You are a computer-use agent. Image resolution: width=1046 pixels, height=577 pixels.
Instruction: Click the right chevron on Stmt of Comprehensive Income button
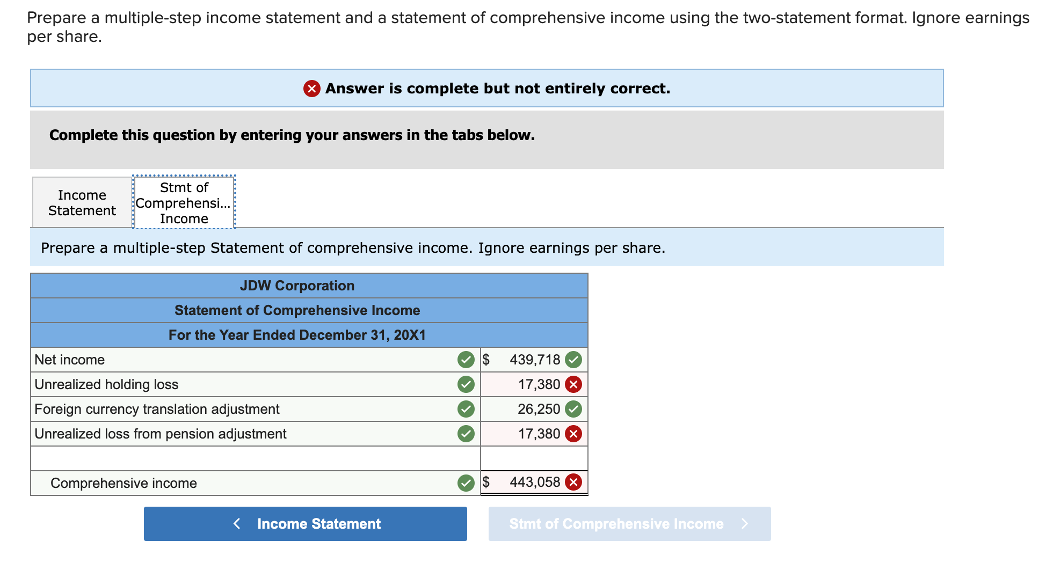745,524
